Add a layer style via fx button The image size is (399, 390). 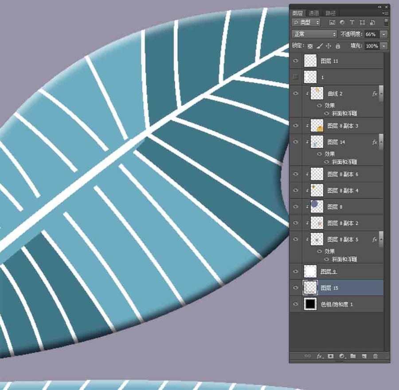coord(320,356)
